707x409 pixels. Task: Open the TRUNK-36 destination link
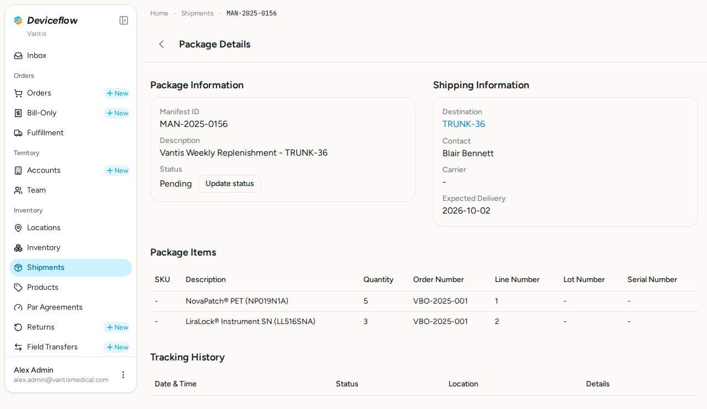click(464, 124)
